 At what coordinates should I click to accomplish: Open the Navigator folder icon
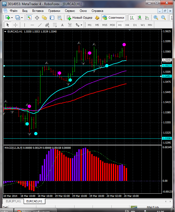pyautogui.click(x=44, y=18)
